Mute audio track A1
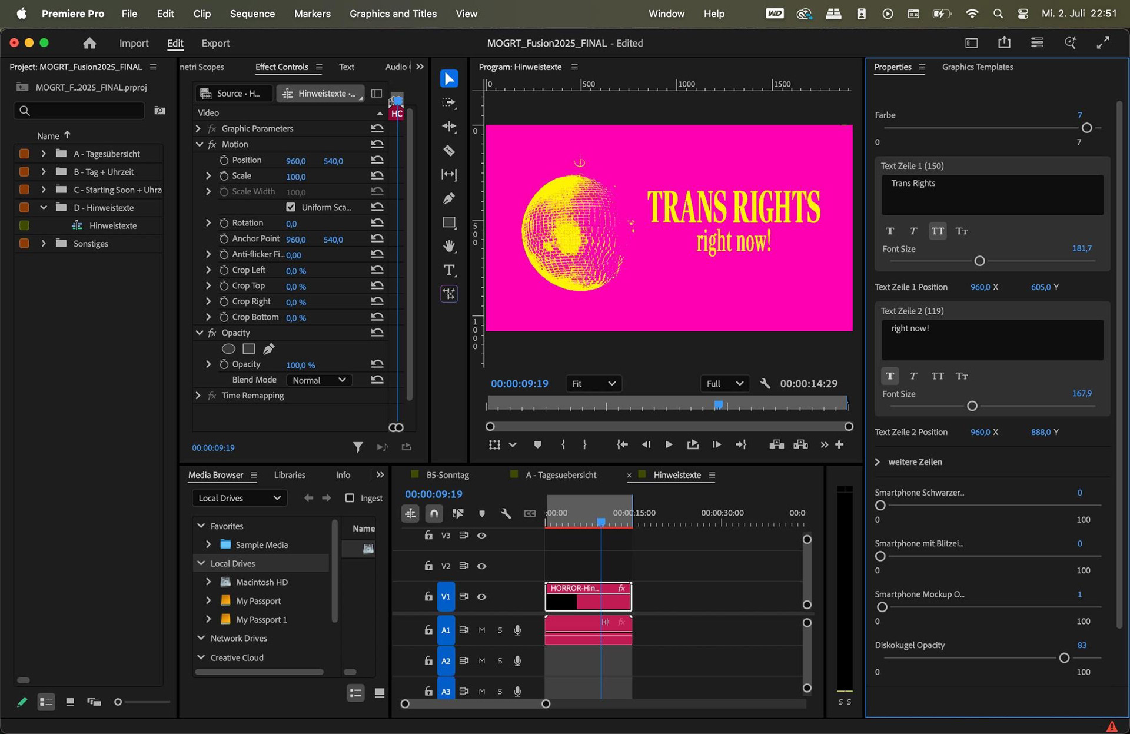The width and height of the screenshot is (1130, 734). click(482, 630)
